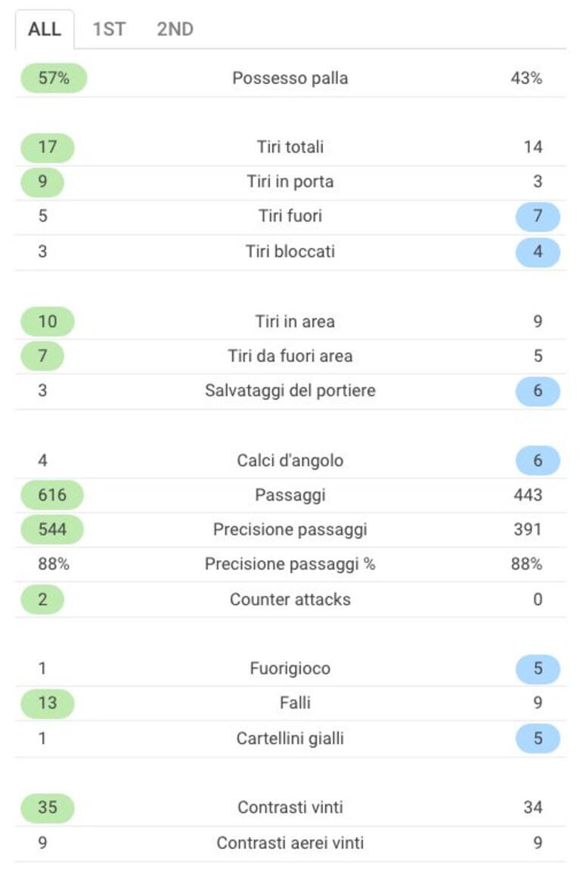The height and width of the screenshot is (874, 580).
Task: Click the Salvataggi del portiere label
Action: 290,391
